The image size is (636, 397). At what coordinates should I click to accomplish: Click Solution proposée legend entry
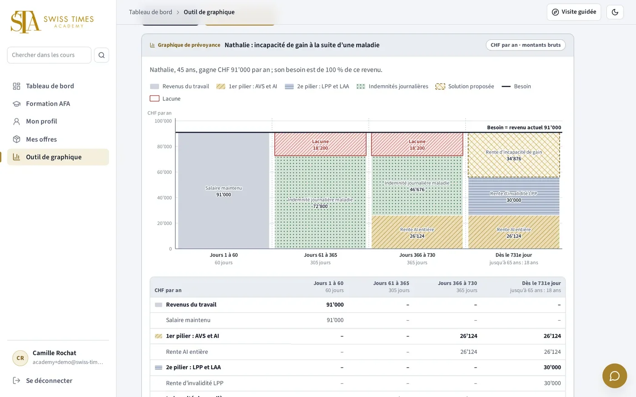point(465,86)
